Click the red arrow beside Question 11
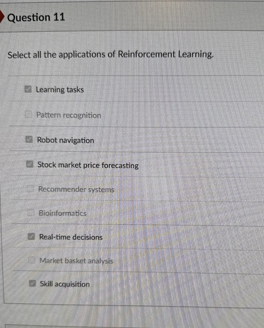Screen dimensions: 264x328 [x=2, y=16]
